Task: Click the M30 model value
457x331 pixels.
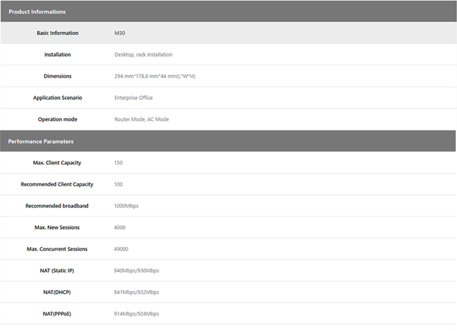Action: [120, 33]
